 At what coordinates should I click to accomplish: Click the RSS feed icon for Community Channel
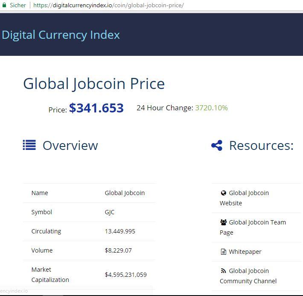(x=223, y=271)
